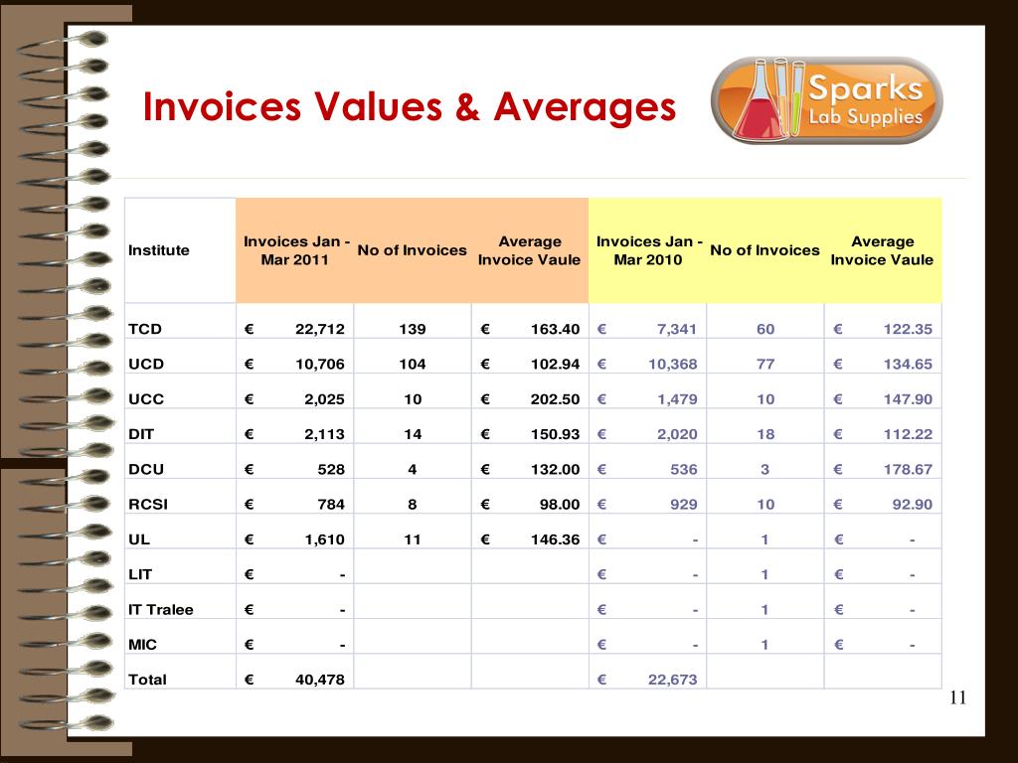Select the UCD row label
1018x763 pixels.
[x=146, y=364]
